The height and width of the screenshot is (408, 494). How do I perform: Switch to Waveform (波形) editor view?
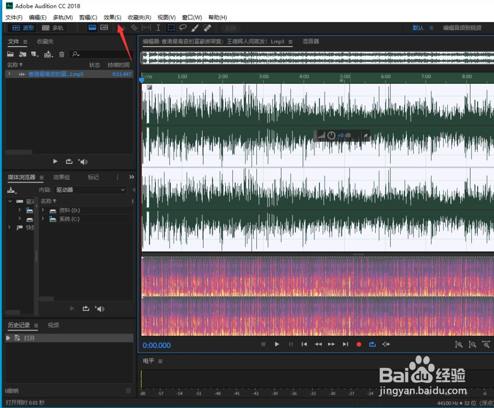(23, 28)
